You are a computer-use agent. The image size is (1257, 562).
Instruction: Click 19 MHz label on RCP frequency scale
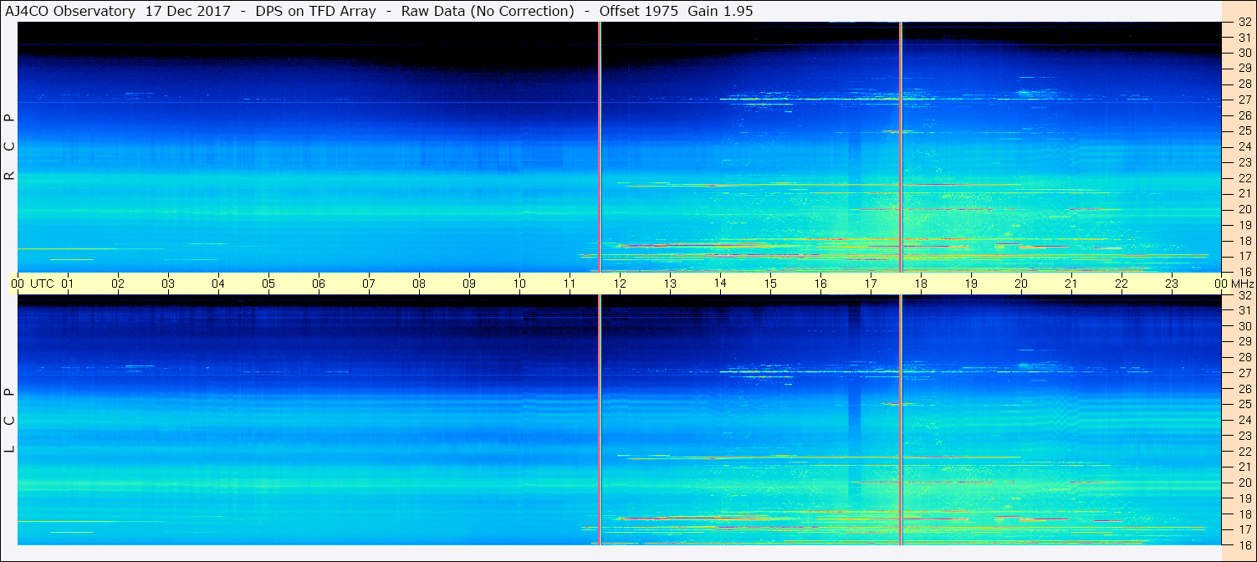click(x=1244, y=225)
